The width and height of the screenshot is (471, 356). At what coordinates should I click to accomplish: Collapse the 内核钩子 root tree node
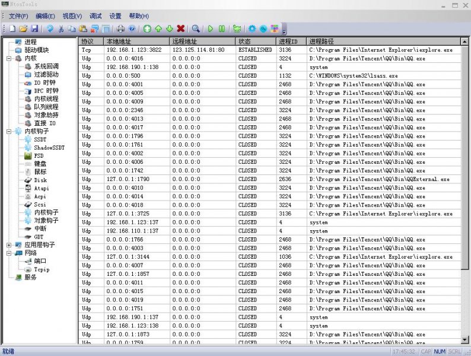(x=9, y=131)
